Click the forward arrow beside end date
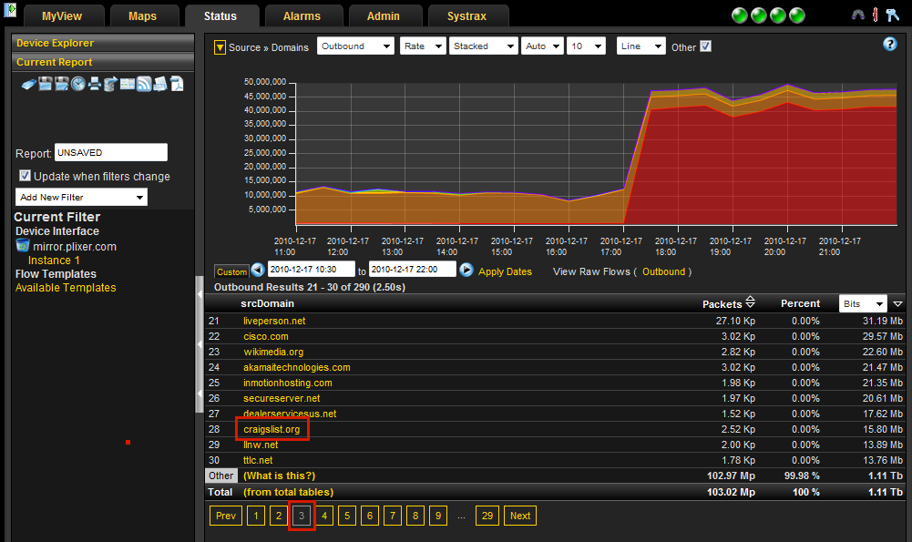This screenshot has height=542, width=912. [x=466, y=271]
